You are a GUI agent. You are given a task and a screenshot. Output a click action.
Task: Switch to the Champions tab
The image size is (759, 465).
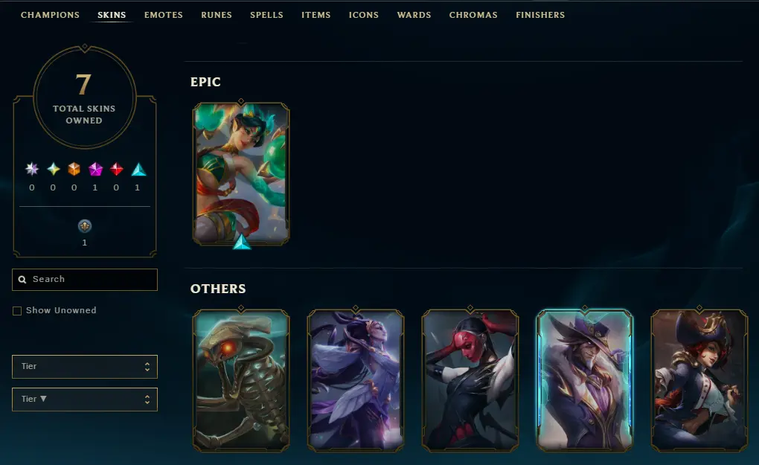[x=50, y=15]
